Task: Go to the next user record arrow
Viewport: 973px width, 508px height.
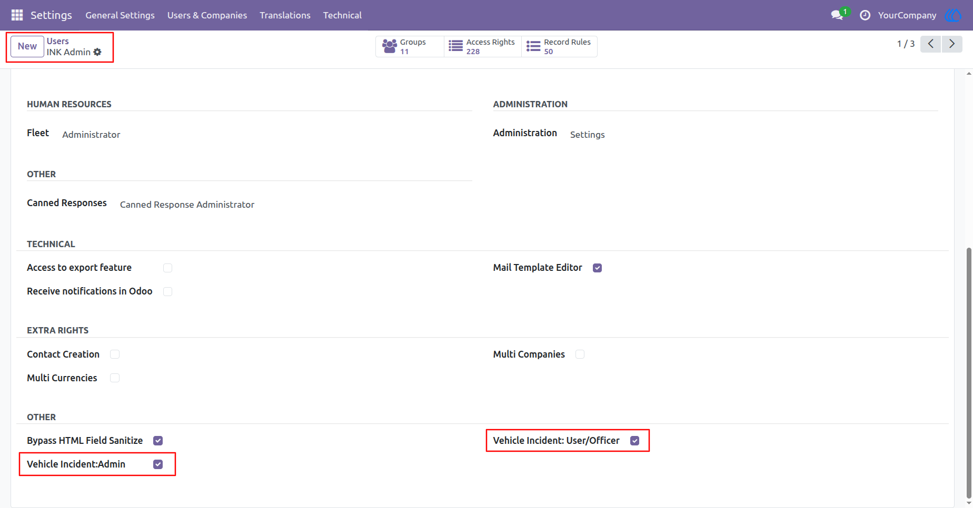Action: (x=952, y=44)
